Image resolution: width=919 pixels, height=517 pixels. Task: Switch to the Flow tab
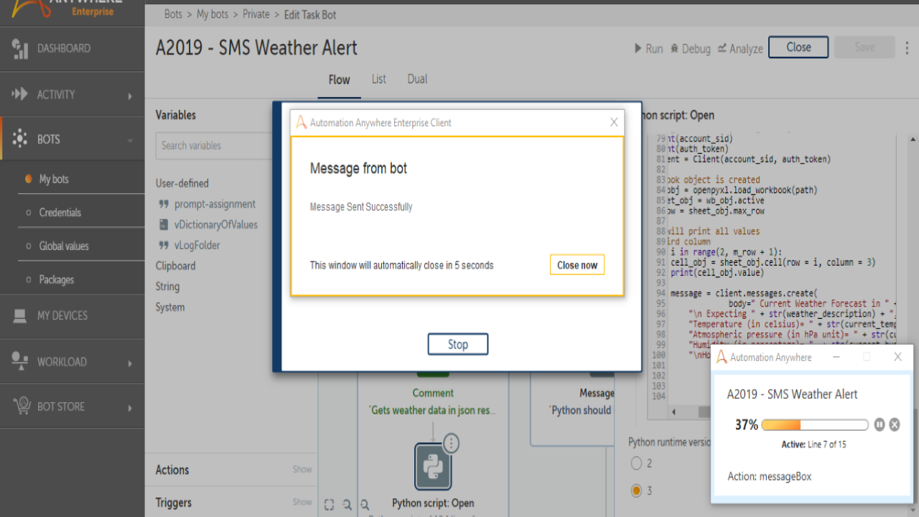click(x=339, y=80)
